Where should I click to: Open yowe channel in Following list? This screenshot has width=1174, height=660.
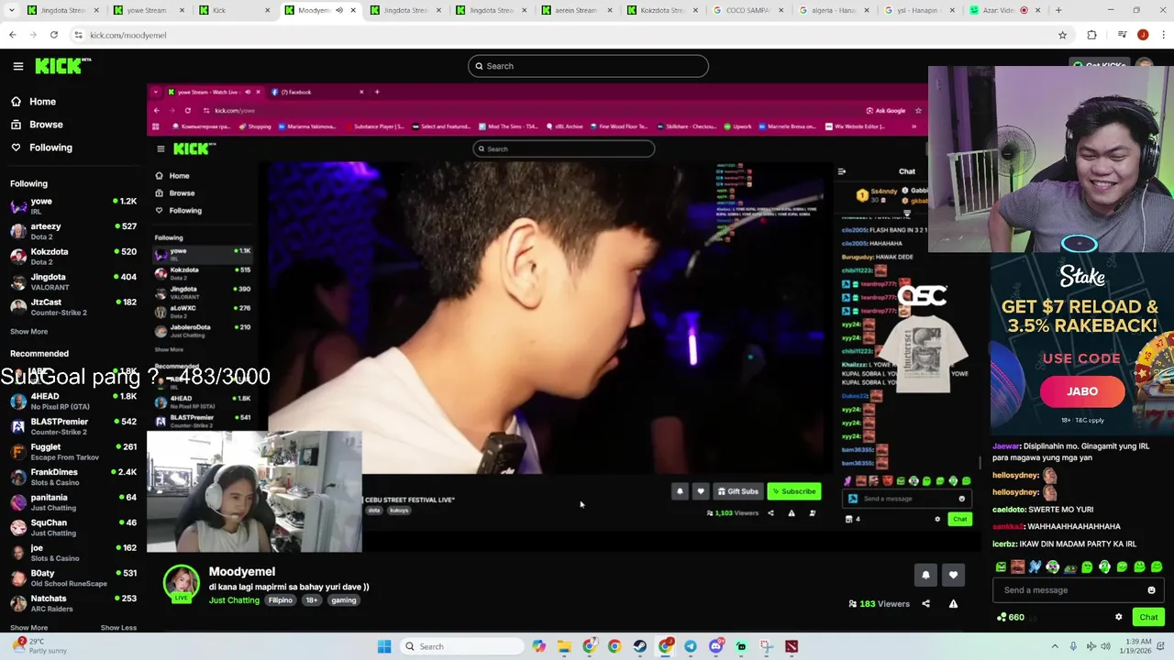pos(73,205)
